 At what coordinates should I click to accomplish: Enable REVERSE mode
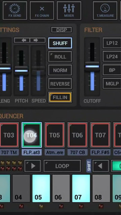60,84
